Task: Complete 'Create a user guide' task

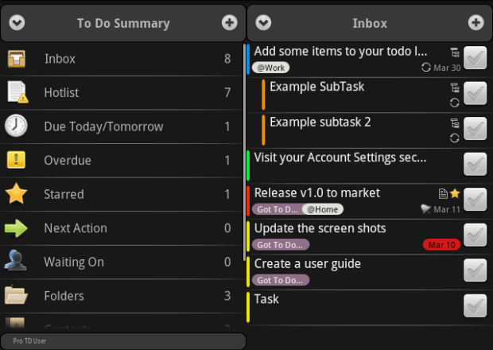Action: (x=475, y=270)
